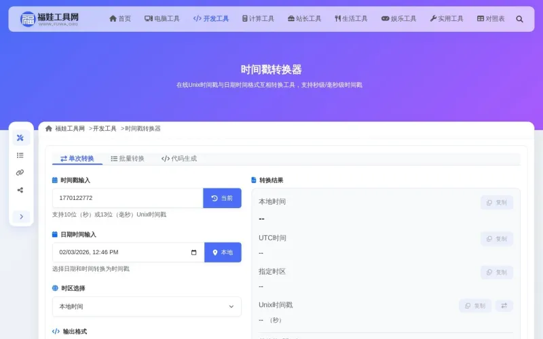Copy the Unix时间戳 result
The width and height of the screenshot is (543, 339).
coord(475,306)
